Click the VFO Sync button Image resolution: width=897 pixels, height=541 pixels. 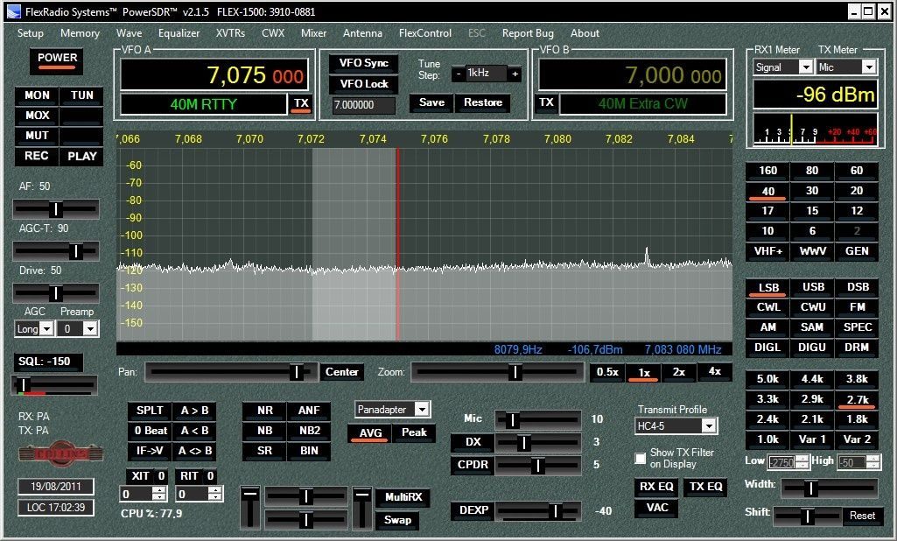(x=364, y=63)
